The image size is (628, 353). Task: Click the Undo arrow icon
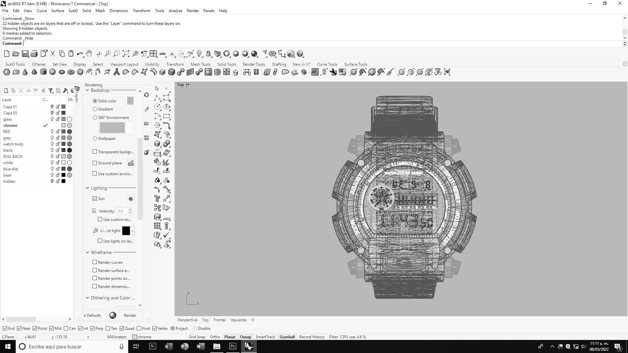point(80,54)
